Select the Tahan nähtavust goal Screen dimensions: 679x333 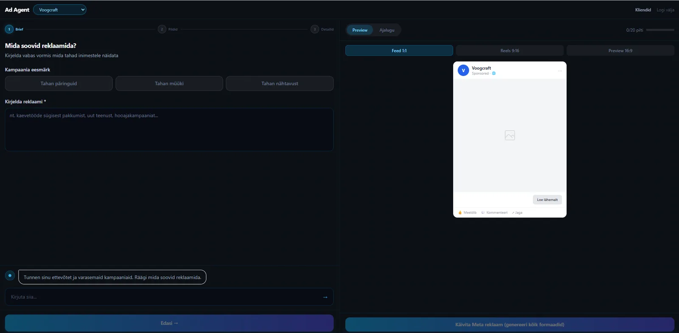click(x=280, y=84)
